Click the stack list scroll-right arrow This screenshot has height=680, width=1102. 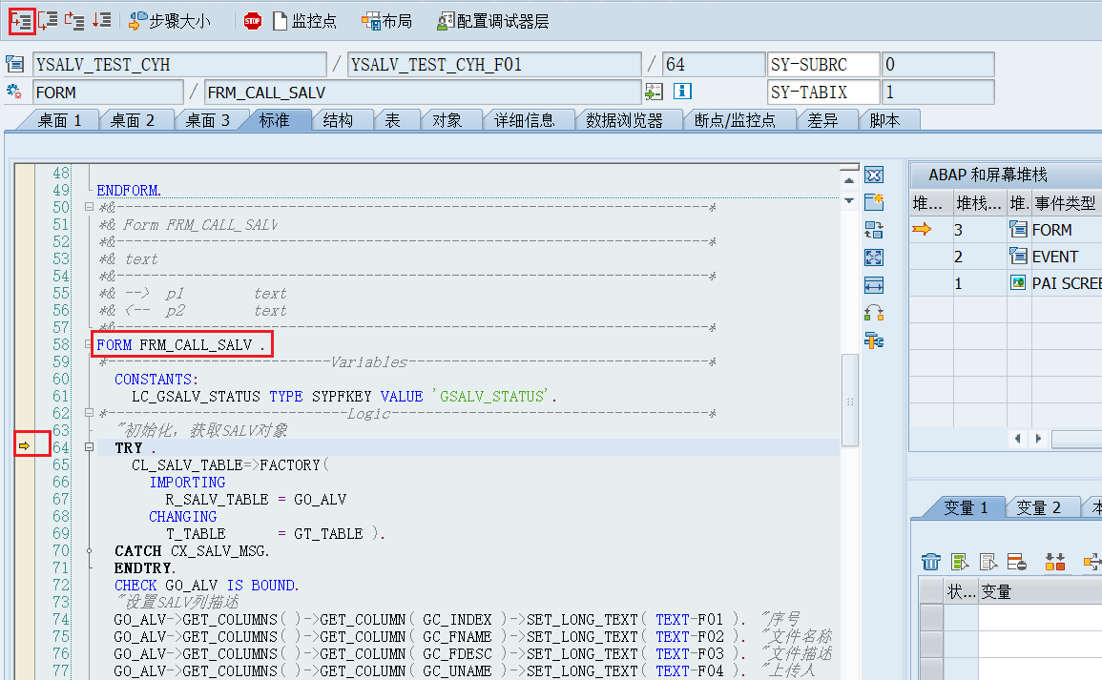tap(1038, 439)
